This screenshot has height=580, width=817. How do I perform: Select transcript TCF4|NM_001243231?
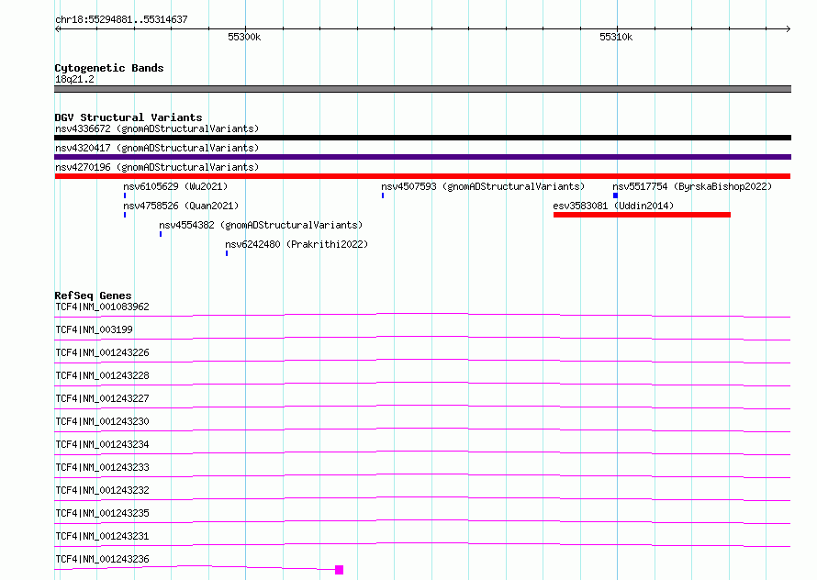click(102, 536)
